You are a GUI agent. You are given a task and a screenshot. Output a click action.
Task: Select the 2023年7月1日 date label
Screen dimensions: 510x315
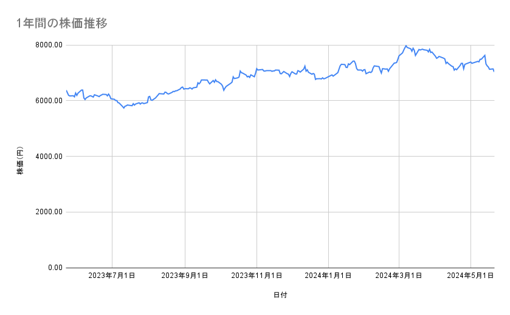[112, 276]
